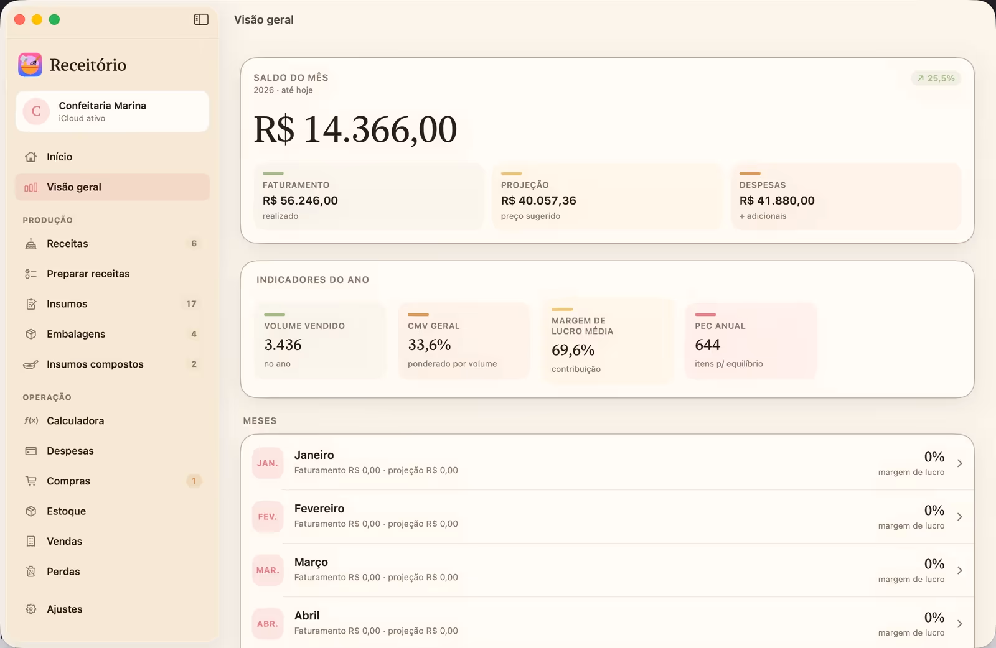Expand Fevereiro row with its chevron
The width and height of the screenshot is (996, 648).
coord(959,517)
